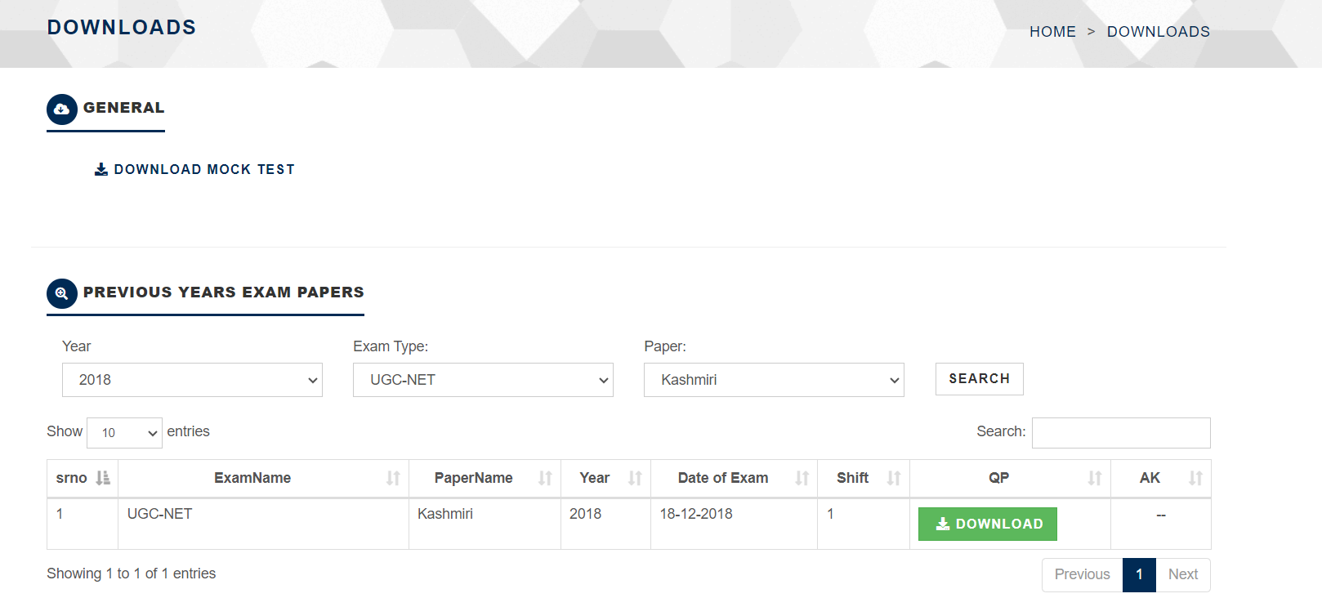This screenshot has width=1322, height=607.
Task: Sort by QP column arrows
Action: (1095, 478)
